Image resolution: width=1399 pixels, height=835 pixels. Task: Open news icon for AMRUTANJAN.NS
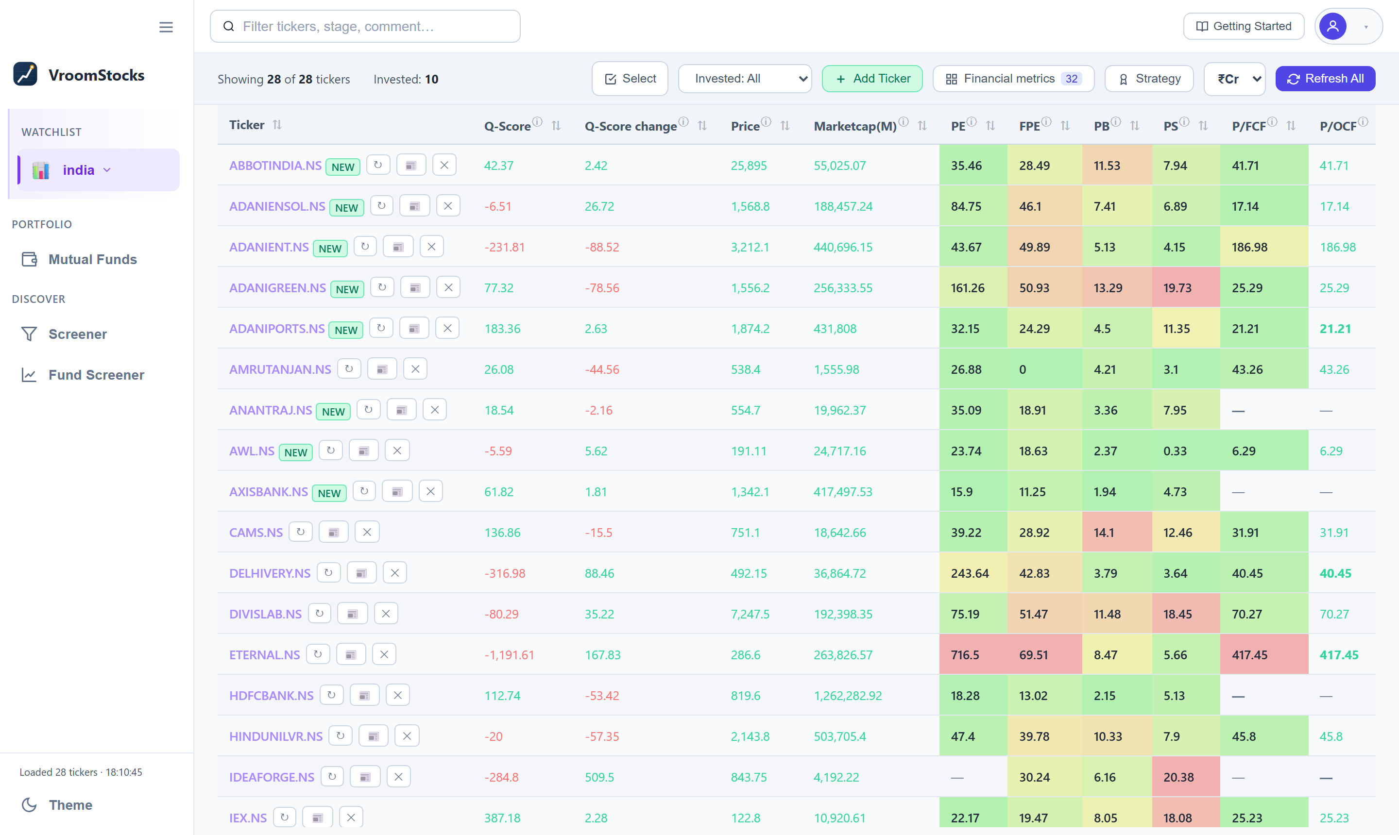[382, 369]
